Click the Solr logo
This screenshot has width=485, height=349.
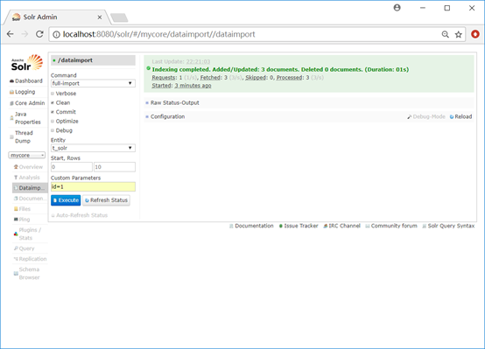[x=27, y=62]
